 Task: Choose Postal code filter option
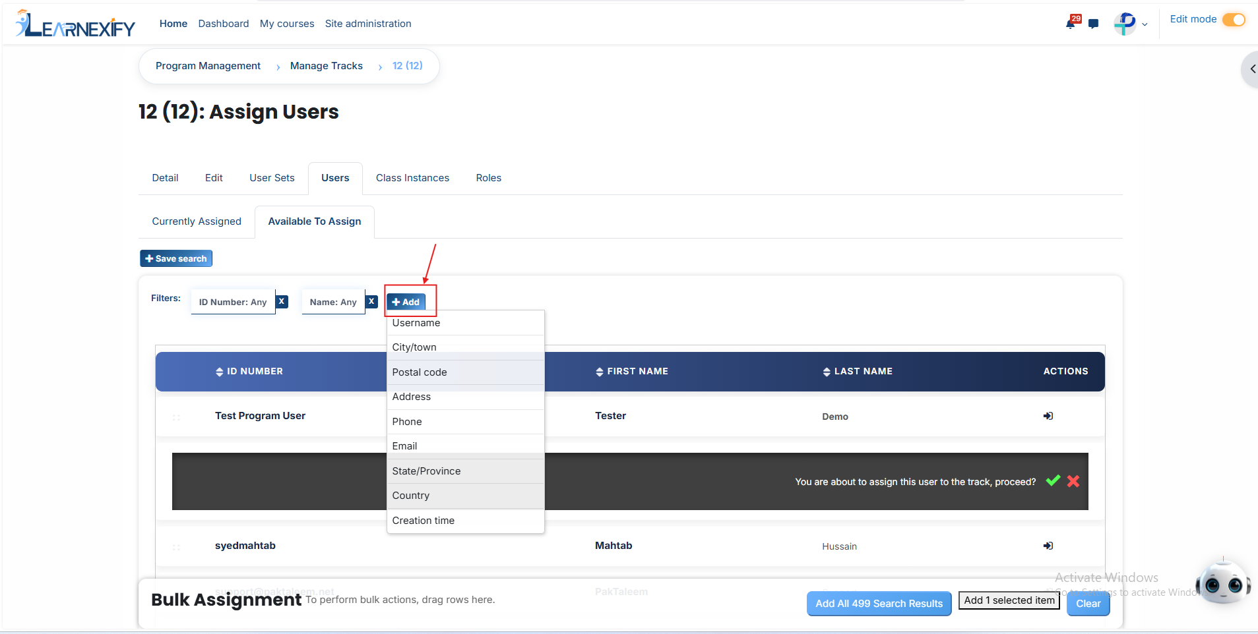(x=465, y=372)
